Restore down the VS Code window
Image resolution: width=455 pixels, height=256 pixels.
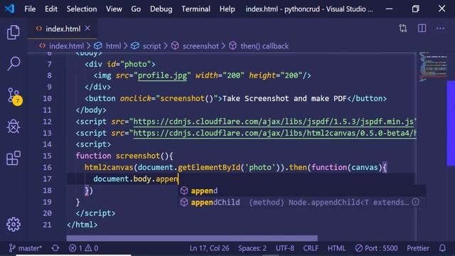point(415,9)
